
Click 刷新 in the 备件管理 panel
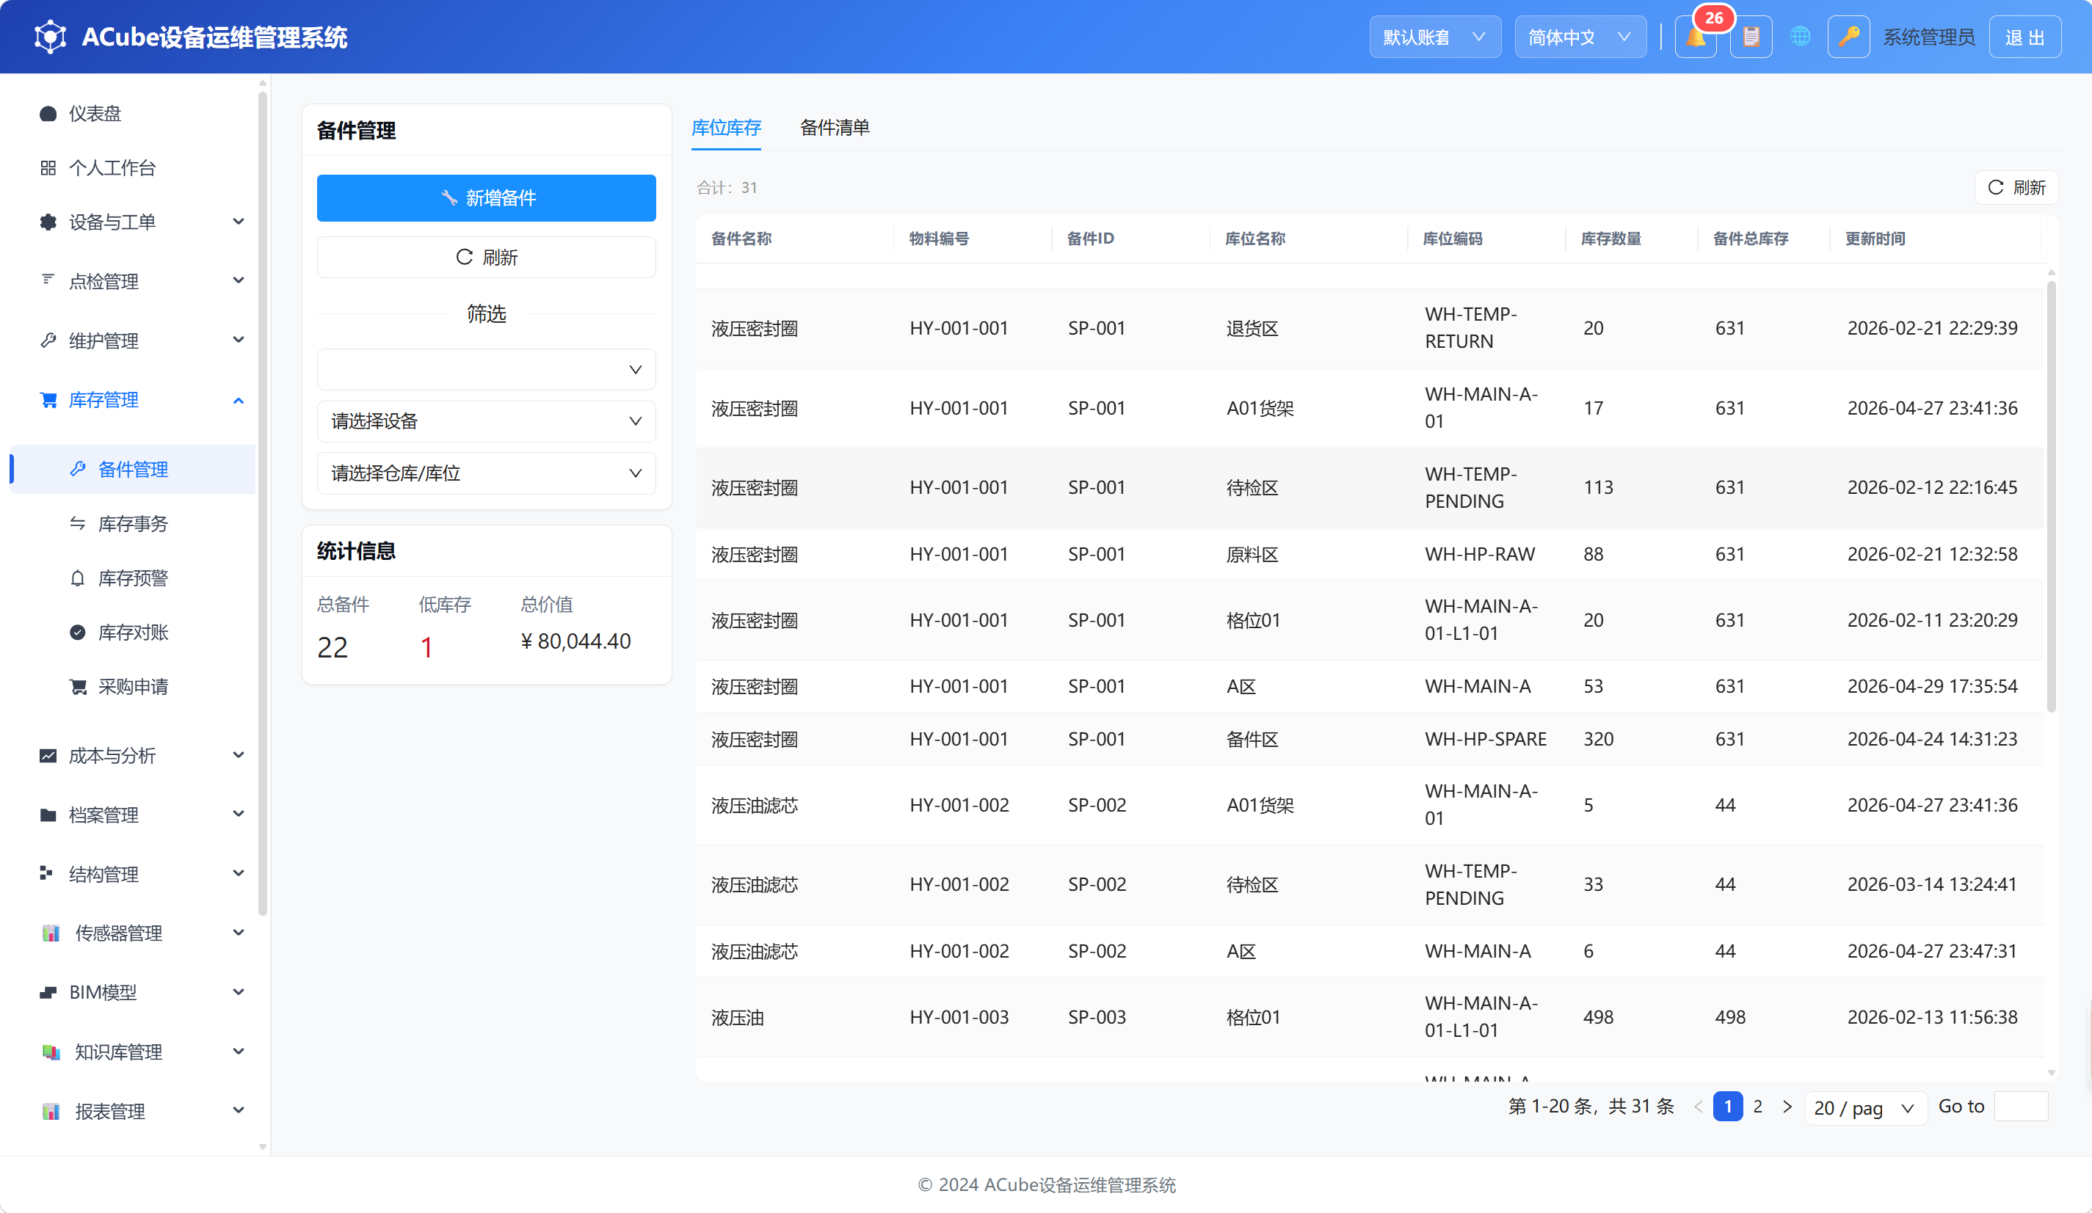[x=487, y=257]
